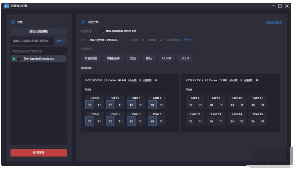Toggle Core 4 T0 thread
The width and height of the screenshot is (296, 169).
click(x=90, y=121)
